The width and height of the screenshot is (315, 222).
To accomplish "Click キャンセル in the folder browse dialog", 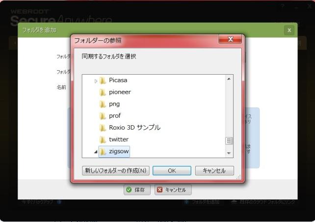I will point(214,170).
